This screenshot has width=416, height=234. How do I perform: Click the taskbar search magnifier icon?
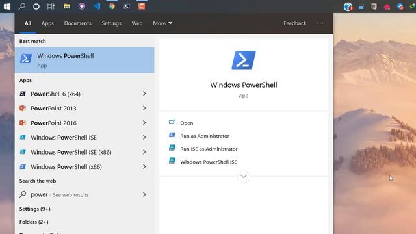[22, 6]
